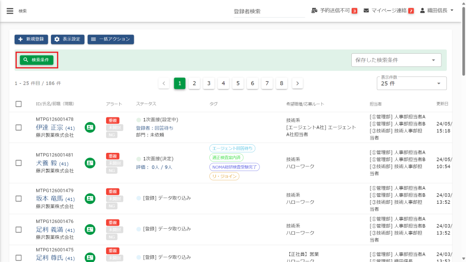Screen dimensions: 466x262
Task: Click green profile card icon for 坂本 竜馬
Action: point(90,198)
